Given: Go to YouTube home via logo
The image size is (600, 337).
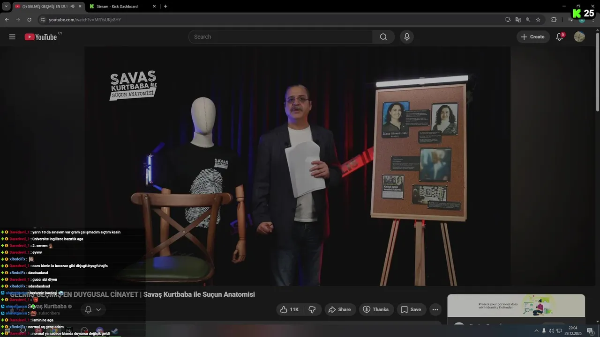Looking at the screenshot, I should pos(41,37).
